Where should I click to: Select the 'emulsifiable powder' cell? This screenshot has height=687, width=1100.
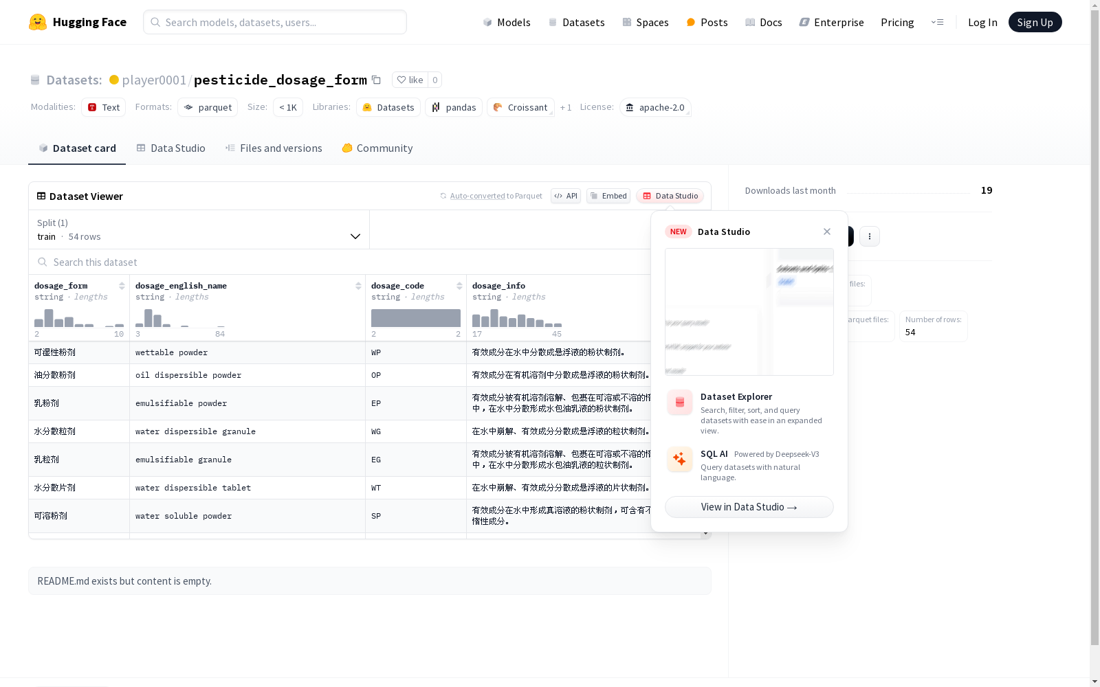247,403
